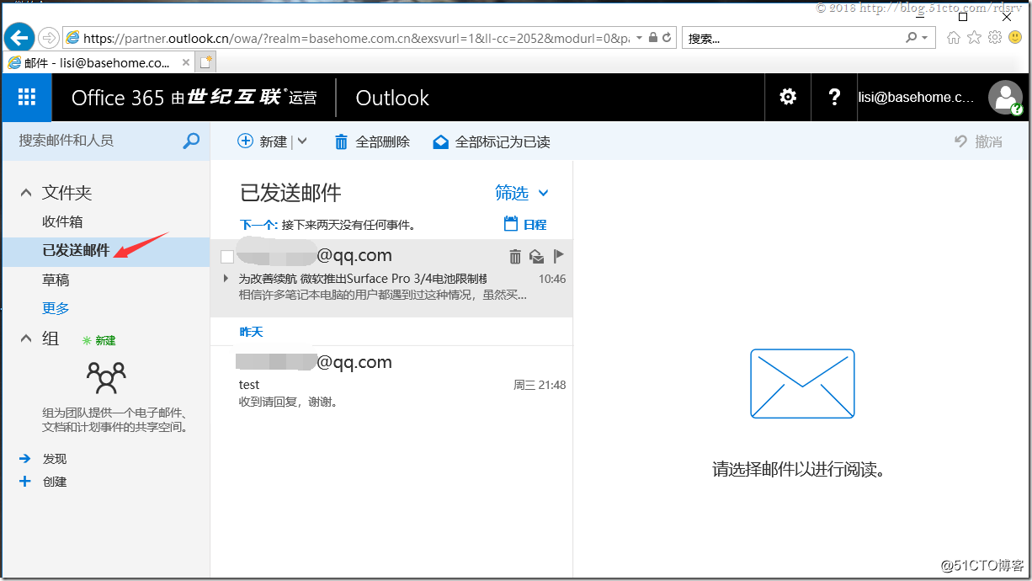Viewport: 1032px width, 581px height.
Task: Click green 新建 to create a group
Action: coord(98,340)
